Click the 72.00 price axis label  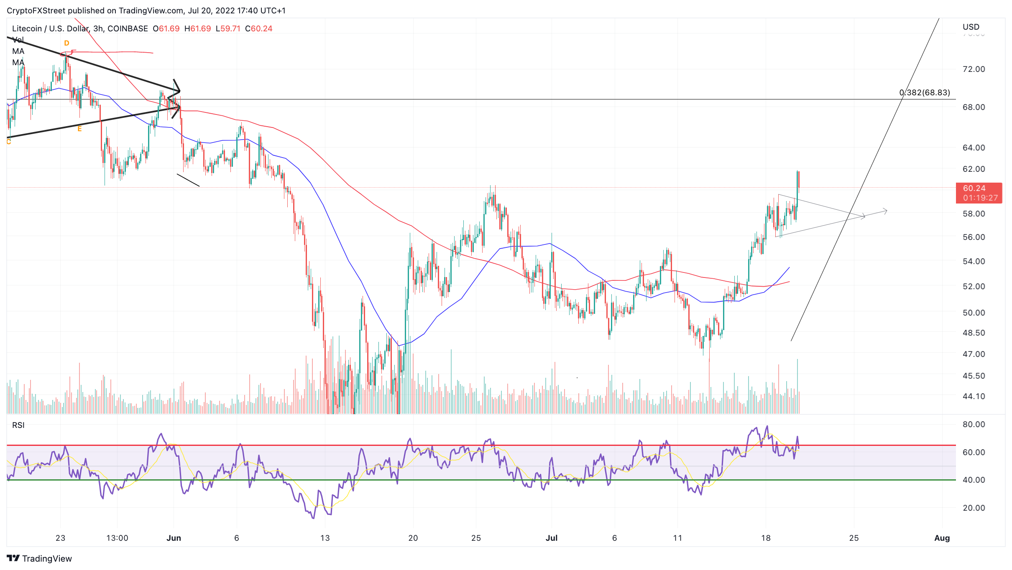coord(974,69)
